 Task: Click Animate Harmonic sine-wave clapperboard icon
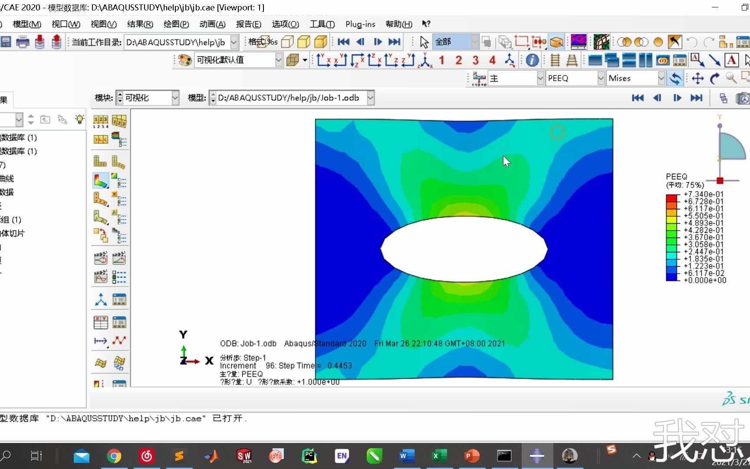tap(101, 277)
